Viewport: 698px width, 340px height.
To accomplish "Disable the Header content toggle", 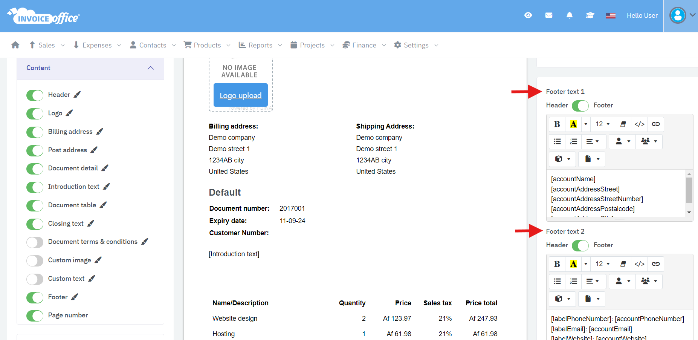I will click(x=35, y=95).
